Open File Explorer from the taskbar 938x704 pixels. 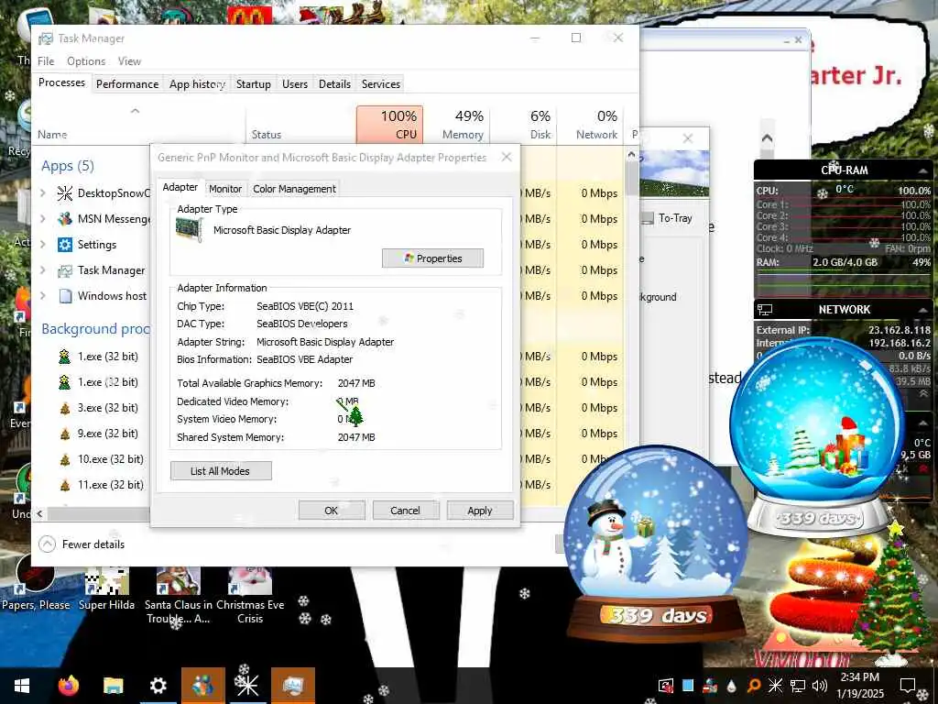[113, 686]
